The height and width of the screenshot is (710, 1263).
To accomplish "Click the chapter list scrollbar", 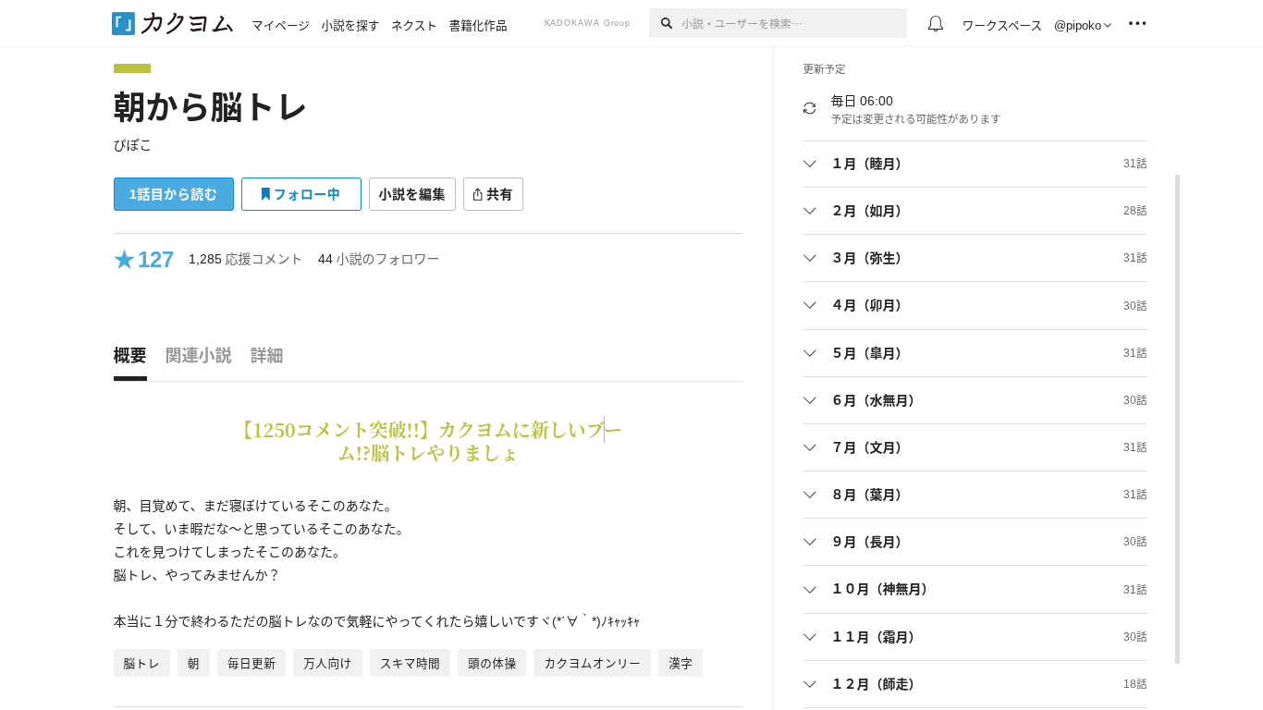I will point(1177,416).
